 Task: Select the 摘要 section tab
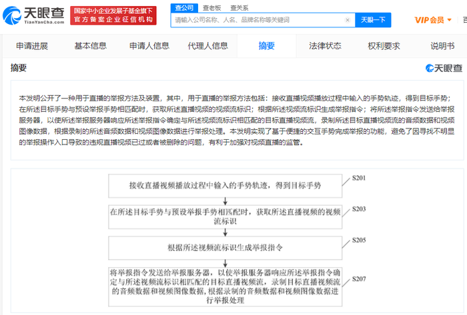(x=267, y=46)
